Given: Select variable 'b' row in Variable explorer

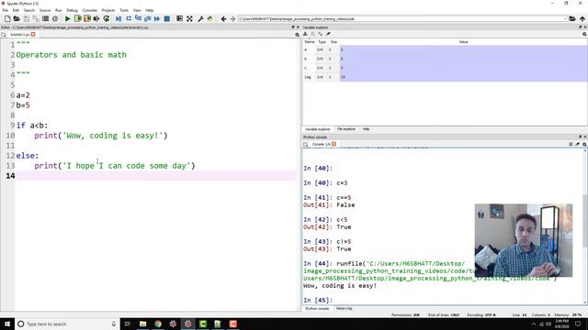Looking at the screenshot, I should coord(445,59).
